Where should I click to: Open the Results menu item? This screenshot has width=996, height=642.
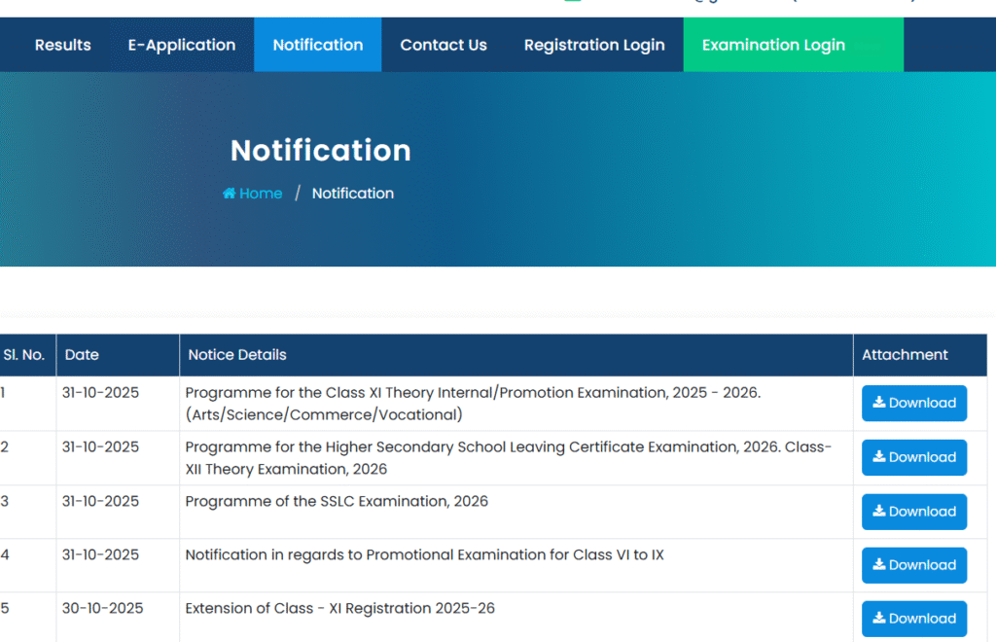click(x=62, y=45)
